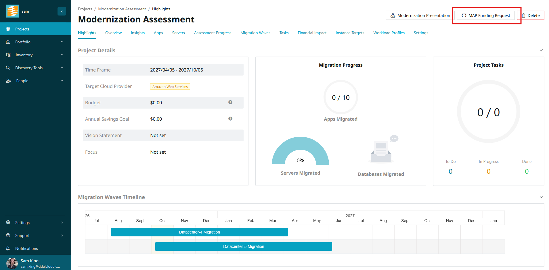The width and height of the screenshot is (549, 270).
Task: Delete the project with Delete button
Action: (531, 16)
